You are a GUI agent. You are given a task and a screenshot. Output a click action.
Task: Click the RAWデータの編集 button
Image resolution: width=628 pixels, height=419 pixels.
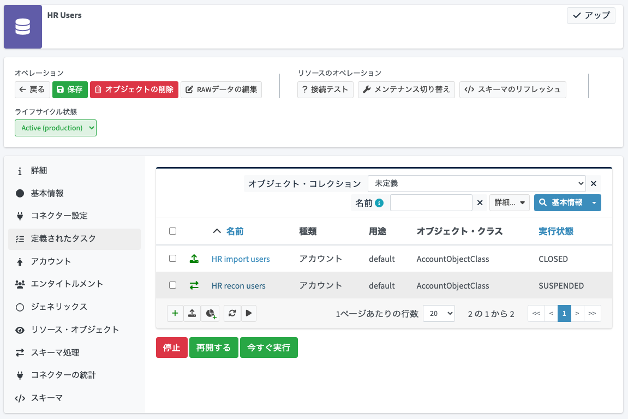221,89
